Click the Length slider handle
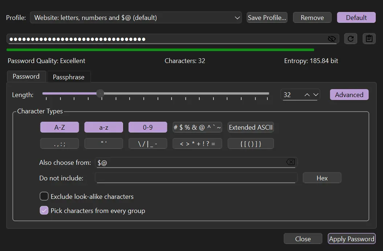Screen dimensions: 383x251 [100, 93]
